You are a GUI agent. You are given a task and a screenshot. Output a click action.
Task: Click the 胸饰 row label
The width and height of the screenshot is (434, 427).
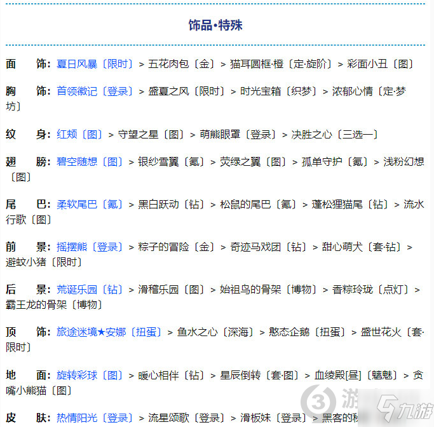28,91
